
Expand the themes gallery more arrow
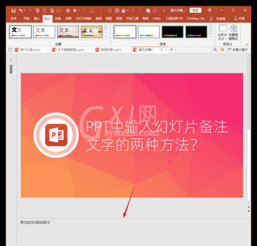(x=106, y=37)
